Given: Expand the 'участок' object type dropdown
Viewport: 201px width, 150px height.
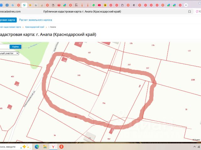Looking at the screenshot, I should [9, 53].
